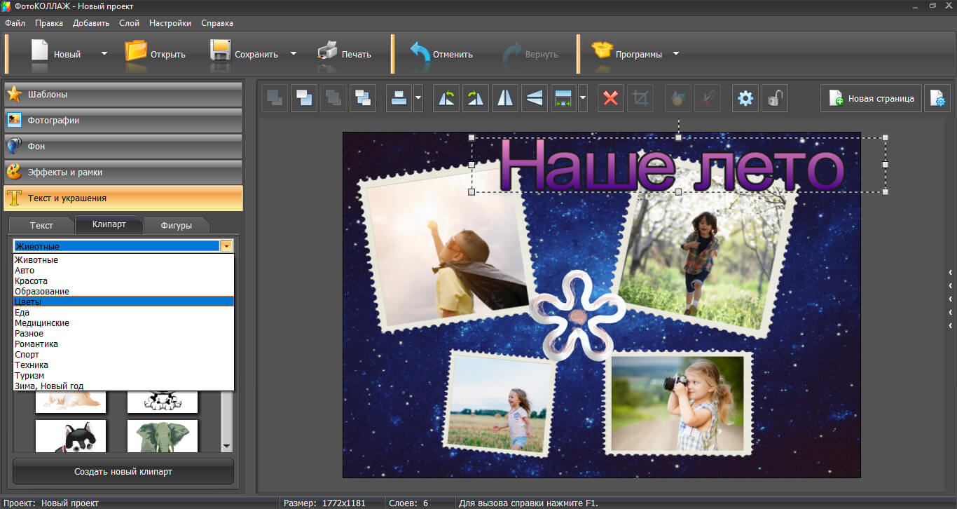Screen dimensions: 957x509
Task: Open the Слой menu
Action: pos(130,23)
